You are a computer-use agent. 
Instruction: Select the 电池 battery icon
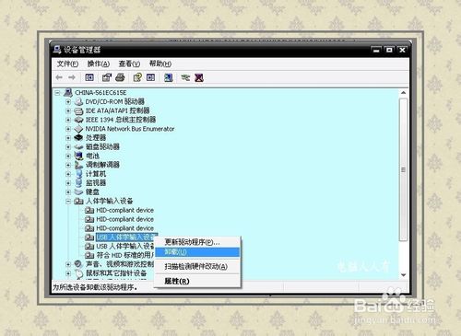click(79, 156)
